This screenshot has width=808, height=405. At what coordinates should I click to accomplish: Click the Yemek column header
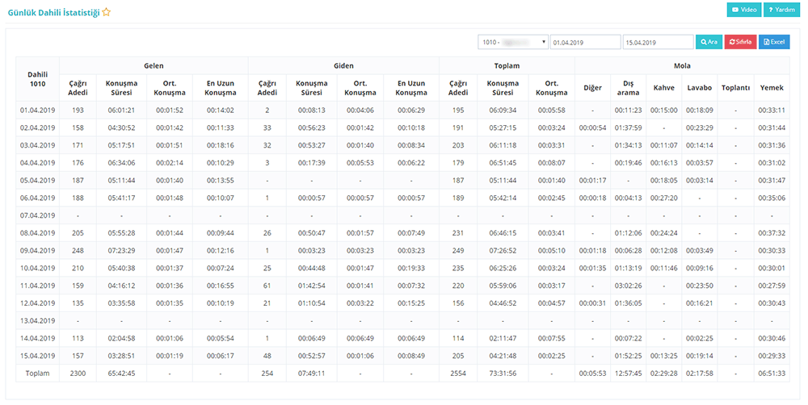tap(772, 87)
